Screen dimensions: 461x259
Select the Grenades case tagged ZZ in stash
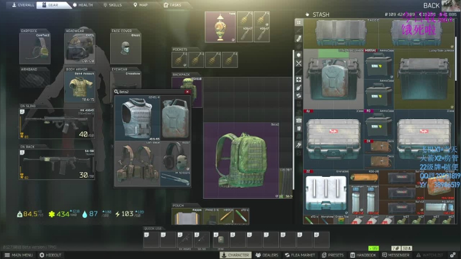326,192
